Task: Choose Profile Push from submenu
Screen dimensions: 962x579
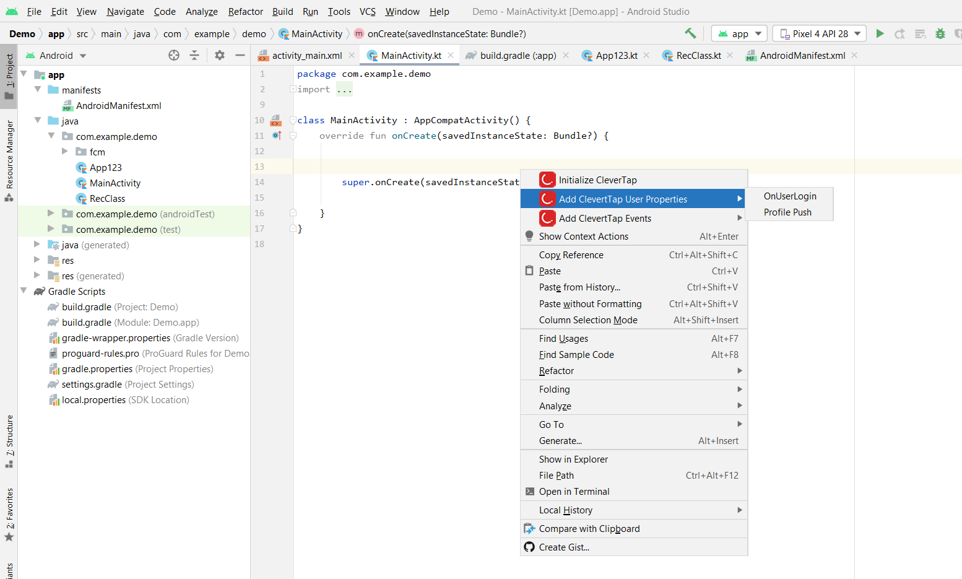Action: click(790, 212)
